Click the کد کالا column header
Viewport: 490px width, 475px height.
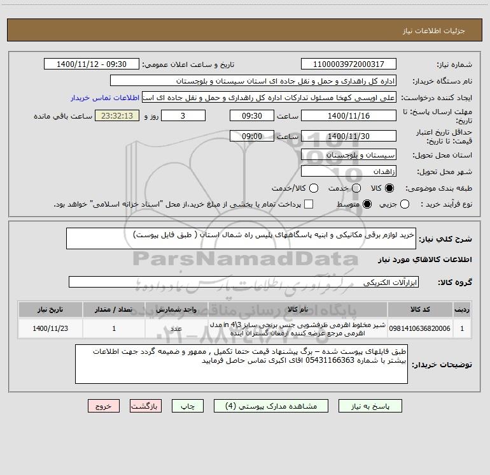point(420,309)
